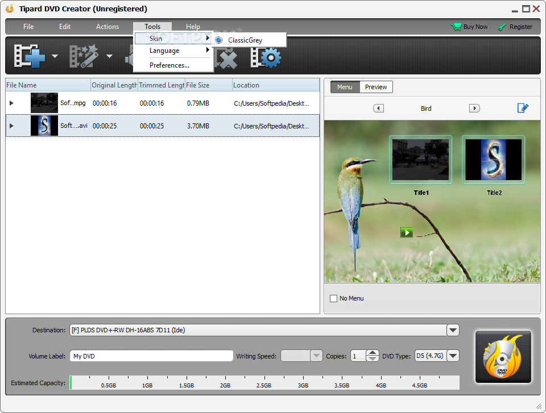Open the Add Files dropdown arrow
The width and height of the screenshot is (546, 413).
[x=55, y=56]
